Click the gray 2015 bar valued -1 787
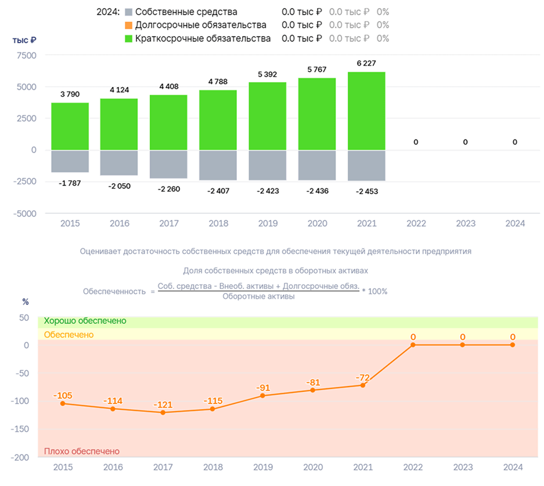Viewport: 544px width, 486px height. pos(70,161)
